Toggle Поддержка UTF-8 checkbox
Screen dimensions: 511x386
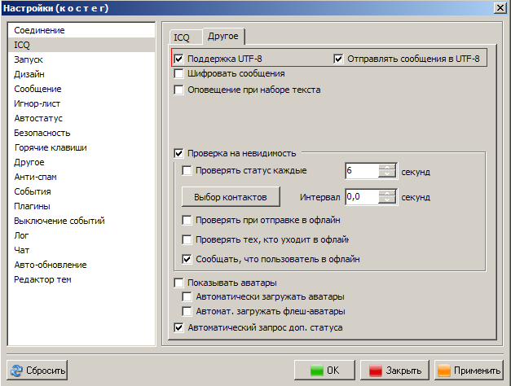[x=178, y=59]
